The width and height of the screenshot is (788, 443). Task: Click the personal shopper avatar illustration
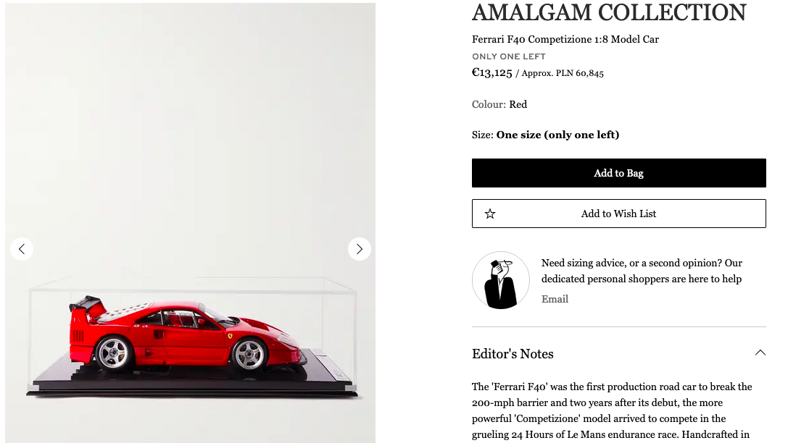coord(500,280)
